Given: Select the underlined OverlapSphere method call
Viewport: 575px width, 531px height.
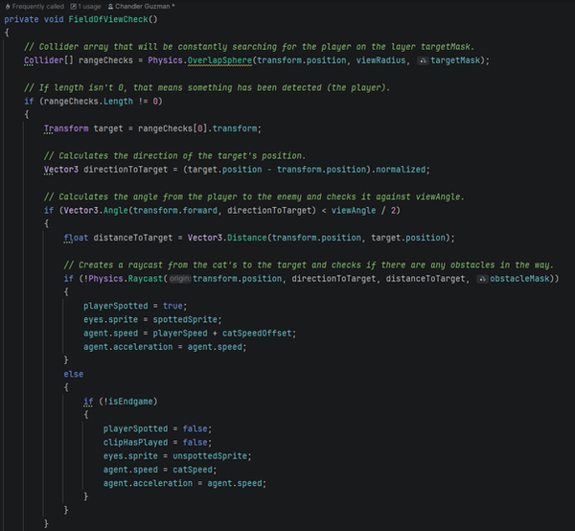Looking at the screenshot, I should 219,60.
